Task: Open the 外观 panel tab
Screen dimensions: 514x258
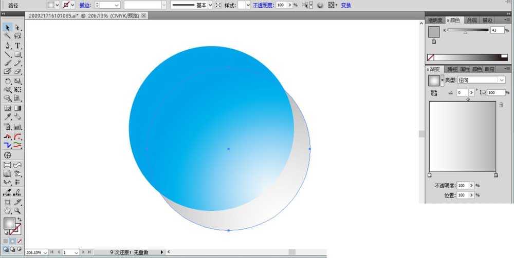Action: click(471, 21)
